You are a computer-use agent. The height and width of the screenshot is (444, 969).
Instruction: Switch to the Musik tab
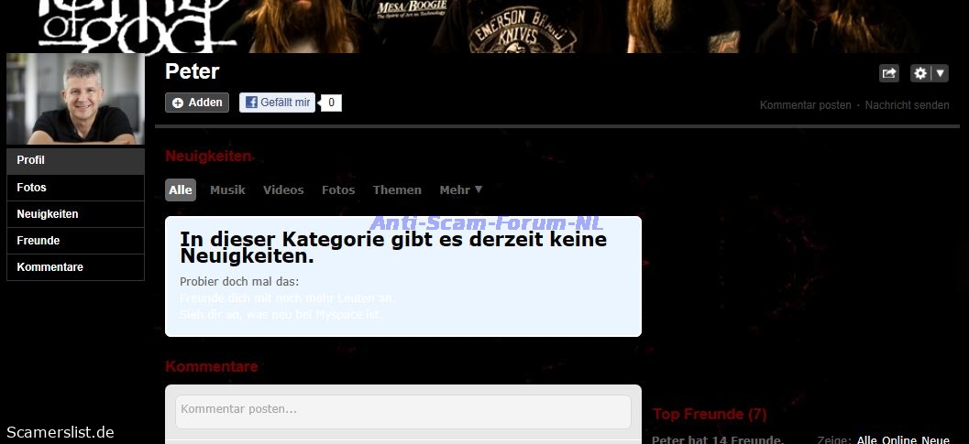click(227, 190)
